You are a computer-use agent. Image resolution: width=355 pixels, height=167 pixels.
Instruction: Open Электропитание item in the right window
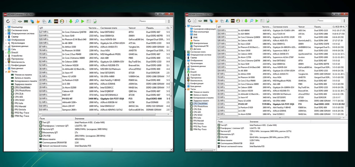pyautogui.click(x=201, y=43)
